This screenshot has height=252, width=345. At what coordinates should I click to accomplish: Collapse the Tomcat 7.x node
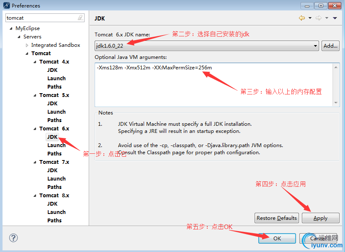click(35, 162)
